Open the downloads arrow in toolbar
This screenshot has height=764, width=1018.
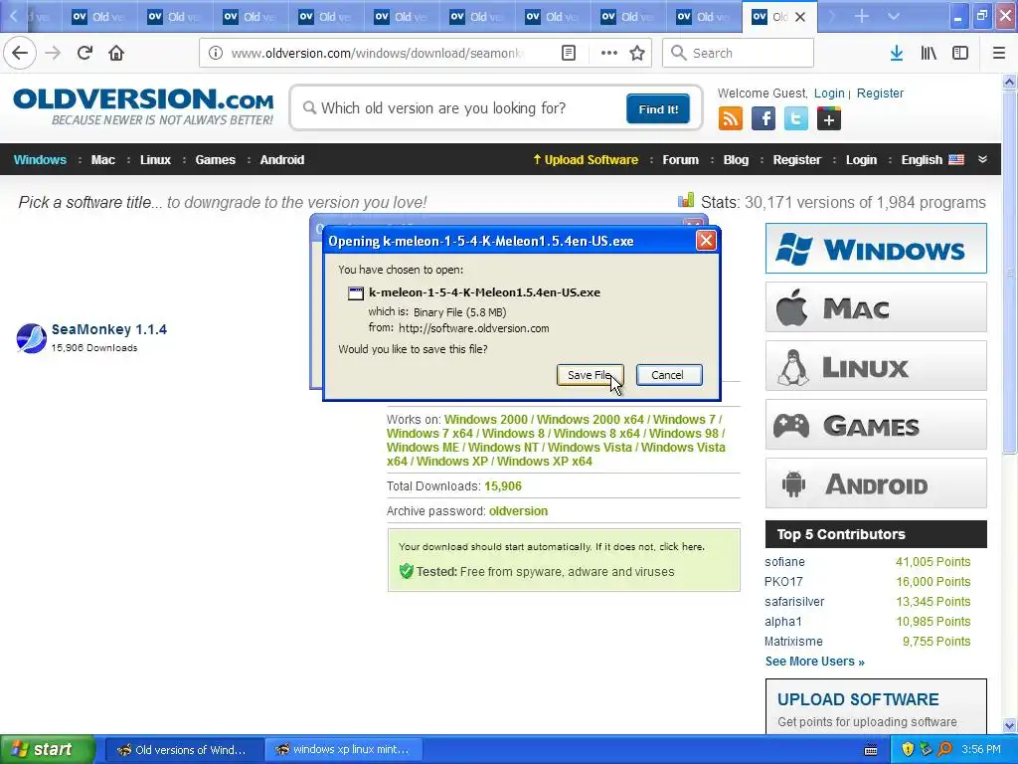(897, 54)
